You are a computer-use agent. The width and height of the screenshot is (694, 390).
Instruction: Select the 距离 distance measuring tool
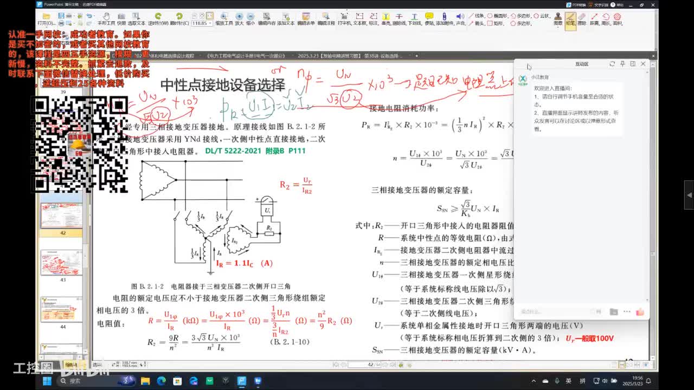(594, 20)
